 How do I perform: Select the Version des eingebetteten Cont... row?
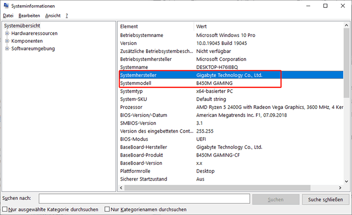tap(231, 131)
